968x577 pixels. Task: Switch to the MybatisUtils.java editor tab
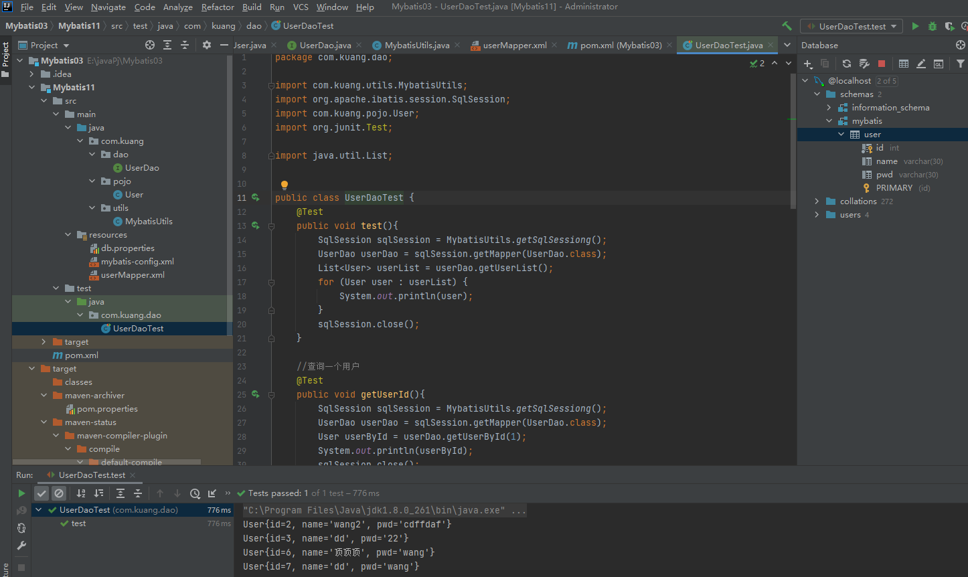[417, 45]
